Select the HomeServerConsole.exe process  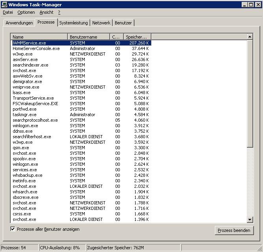click(x=81, y=48)
